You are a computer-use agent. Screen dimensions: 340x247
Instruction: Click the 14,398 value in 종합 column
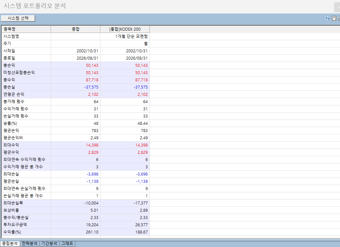tap(92, 145)
